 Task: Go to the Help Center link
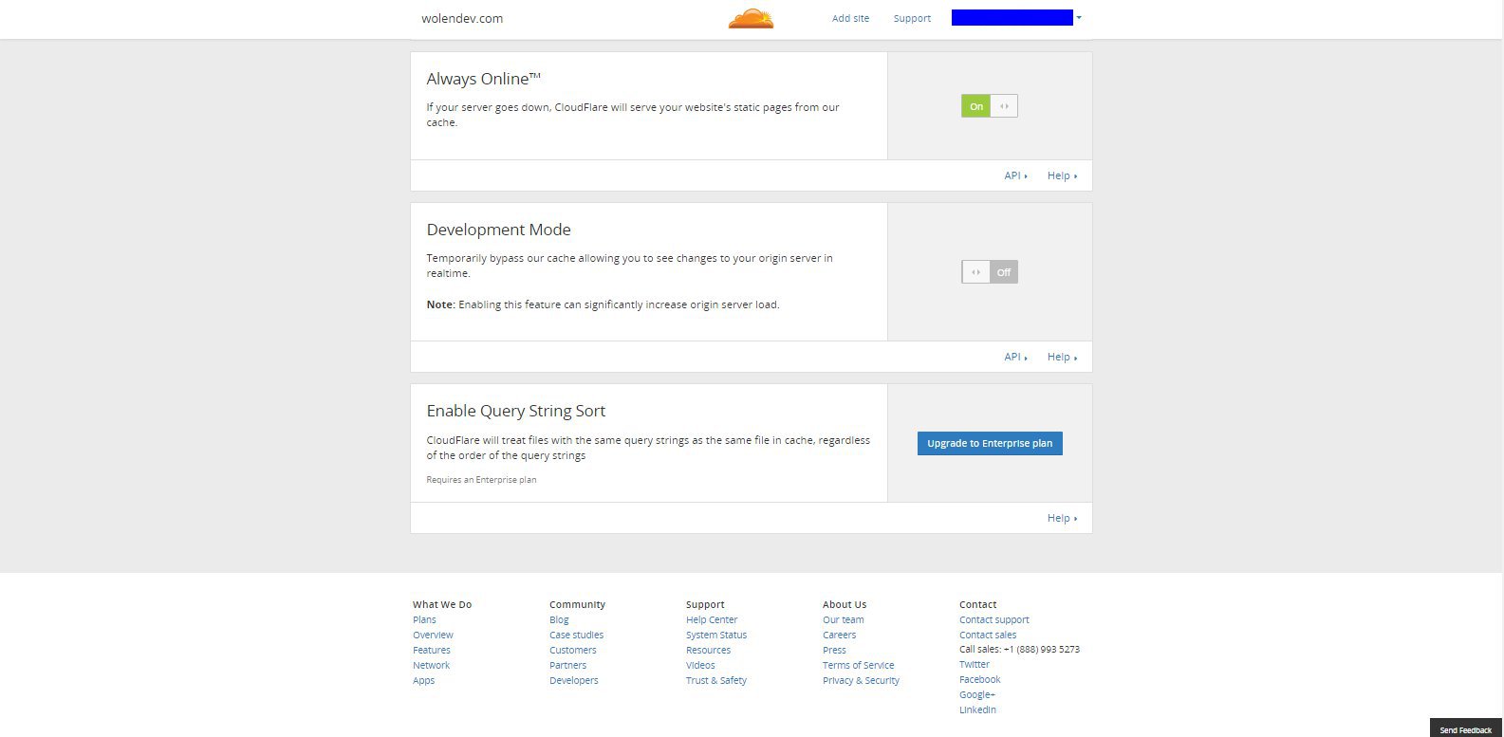pos(712,619)
